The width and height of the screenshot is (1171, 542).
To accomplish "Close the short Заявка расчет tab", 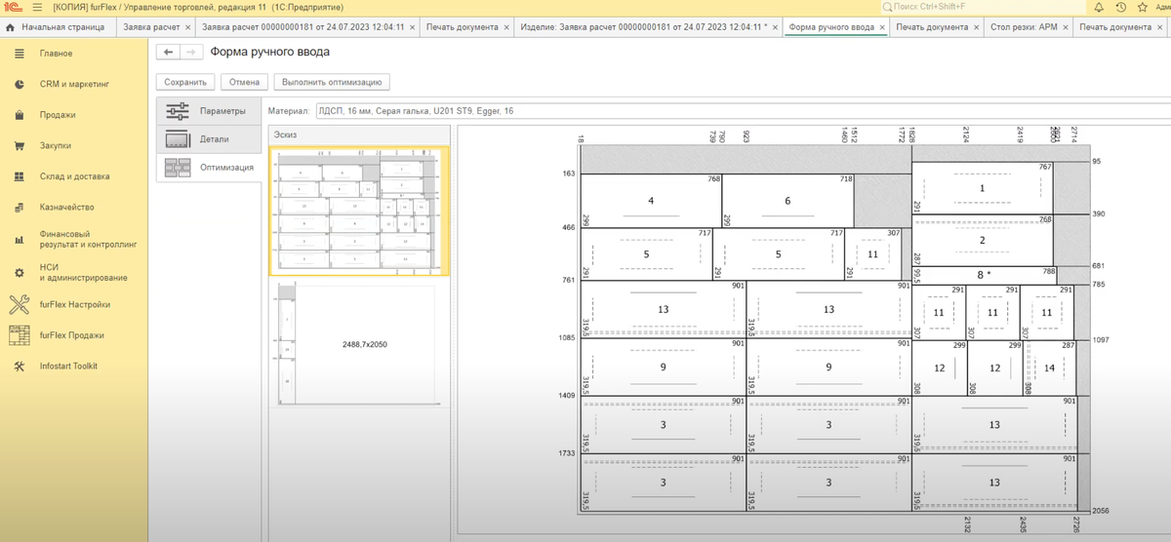I will click(187, 27).
